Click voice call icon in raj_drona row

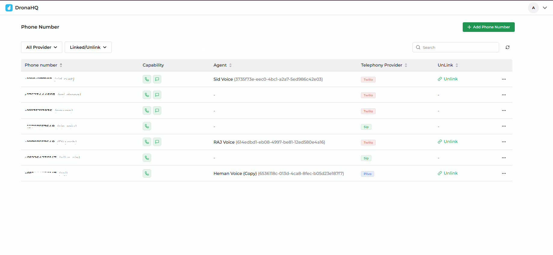(147, 95)
